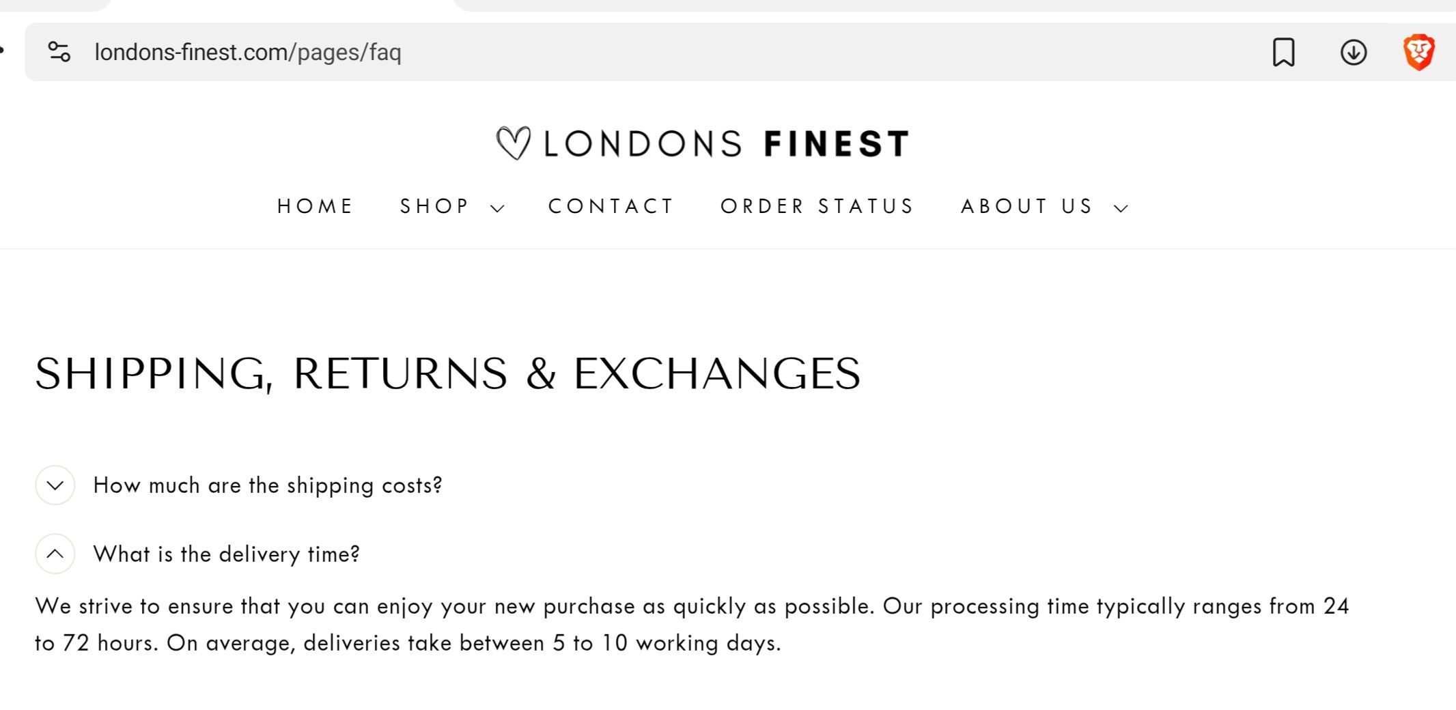Expand the chevron next to ABOUT US
Image resolution: width=1456 pixels, height=710 pixels.
[x=1121, y=208]
